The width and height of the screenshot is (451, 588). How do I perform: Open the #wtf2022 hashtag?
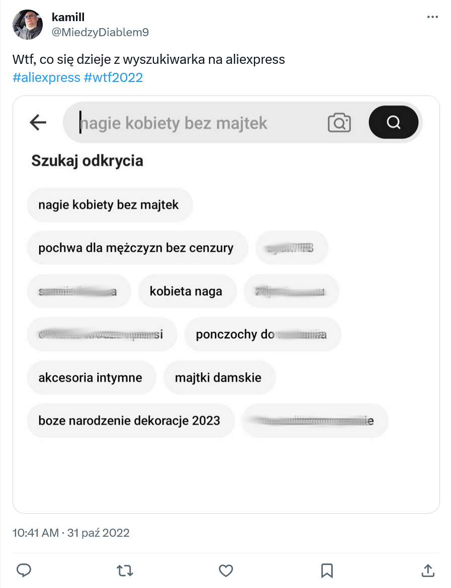click(113, 77)
